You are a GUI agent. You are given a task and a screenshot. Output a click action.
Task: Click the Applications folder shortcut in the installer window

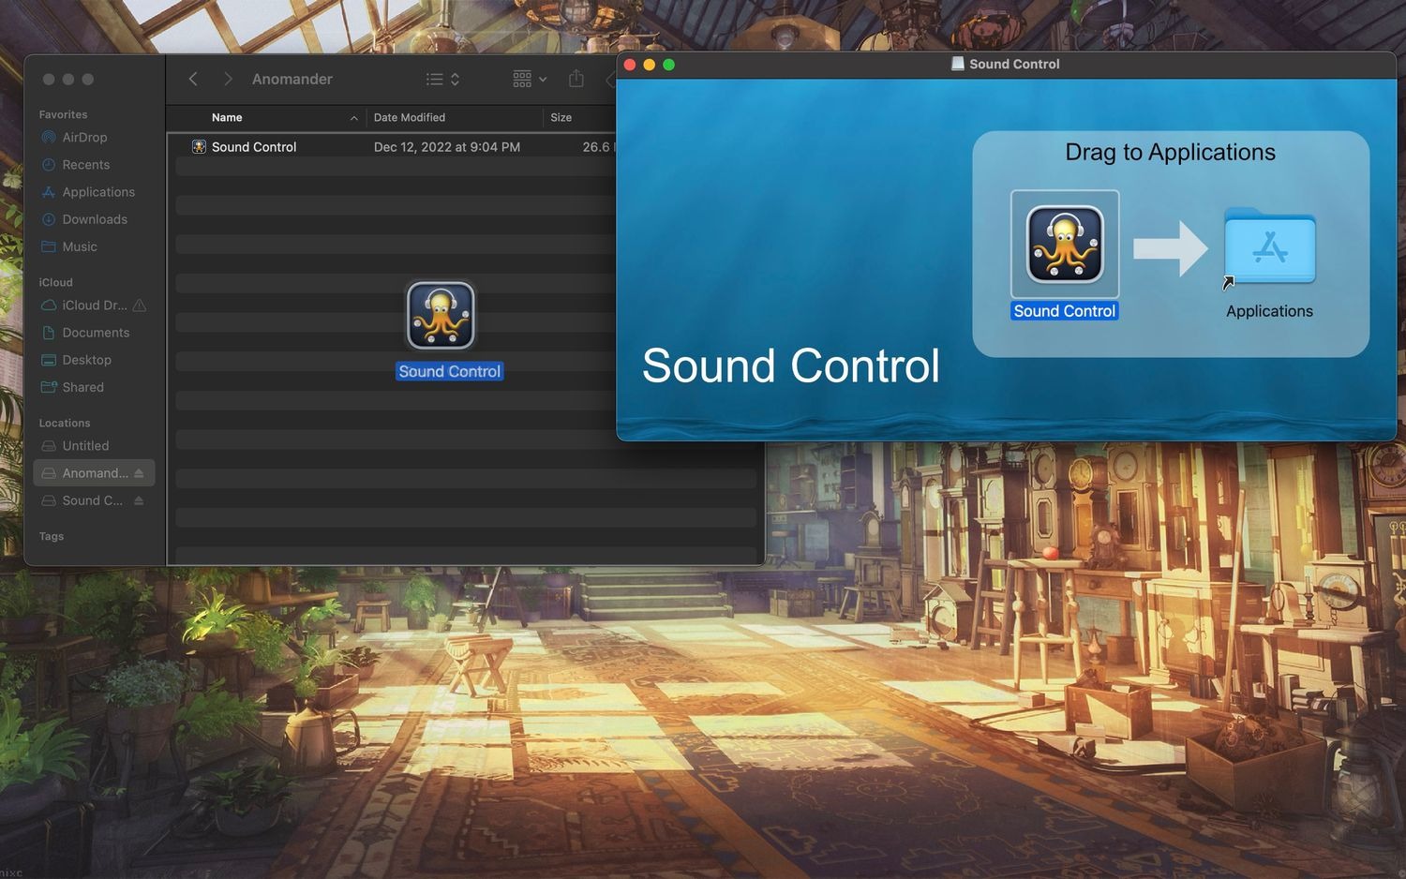(1270, 246)
